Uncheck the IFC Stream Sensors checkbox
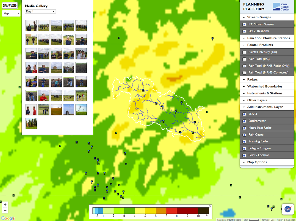Viewport: 296px width, 221px height. [244, 24]
